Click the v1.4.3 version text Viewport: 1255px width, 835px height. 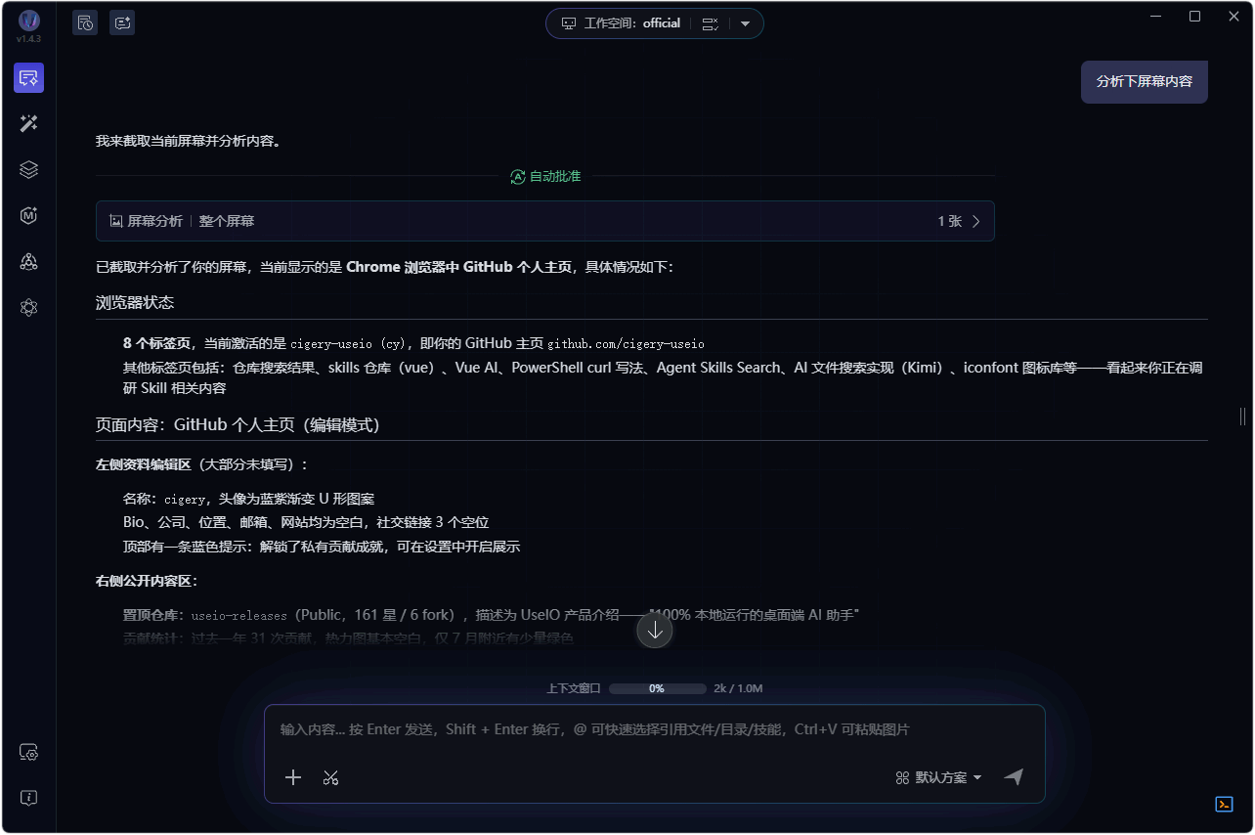29,39
